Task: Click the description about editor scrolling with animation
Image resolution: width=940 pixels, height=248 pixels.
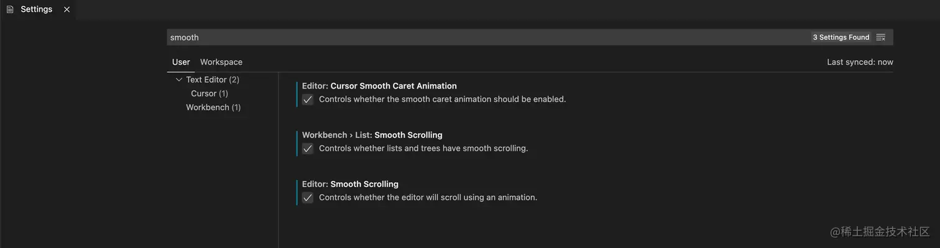Action: (x=428, y=198)
